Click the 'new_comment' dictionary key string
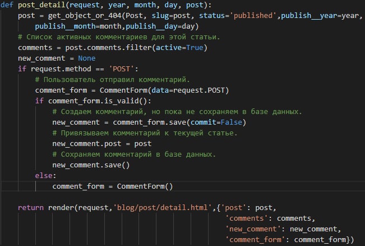 pos(253,229)
